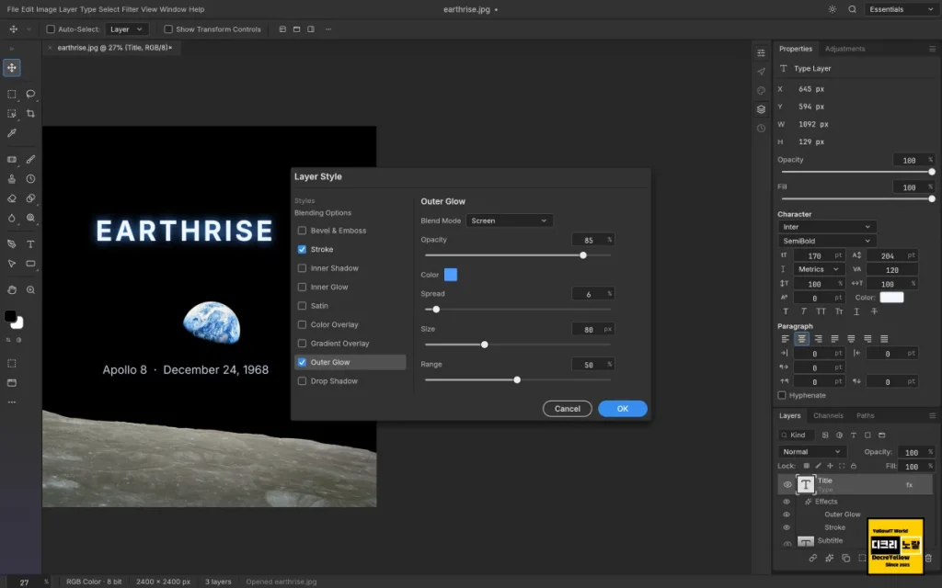Select the Move tool in the toolbox
The height and width of the screenshot is (588, 942).
click(x=11, y=68)
